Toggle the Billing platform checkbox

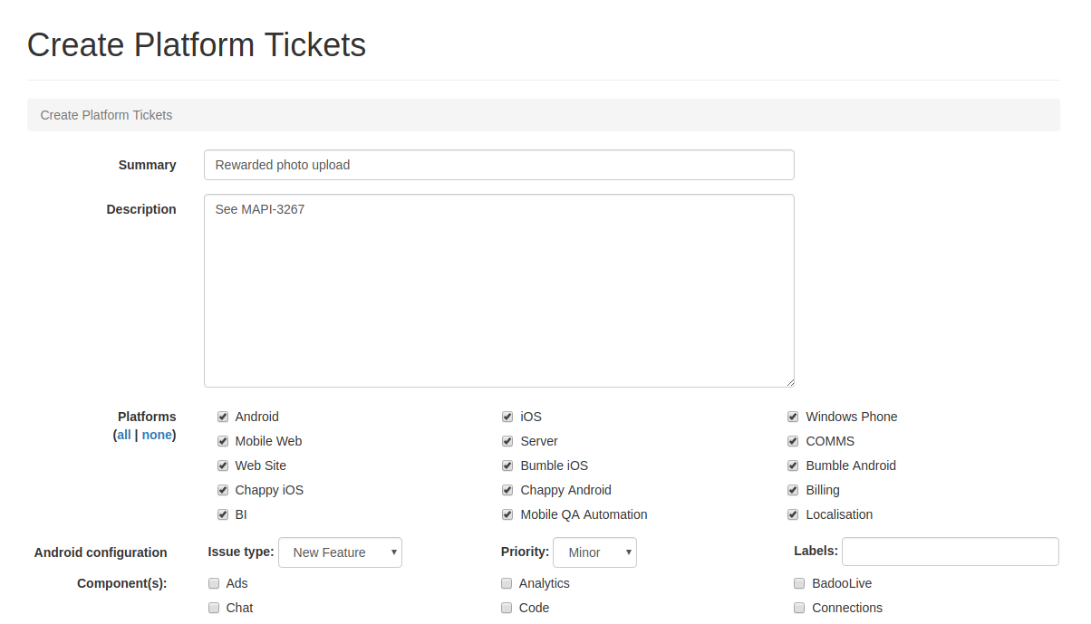(794, 490)
